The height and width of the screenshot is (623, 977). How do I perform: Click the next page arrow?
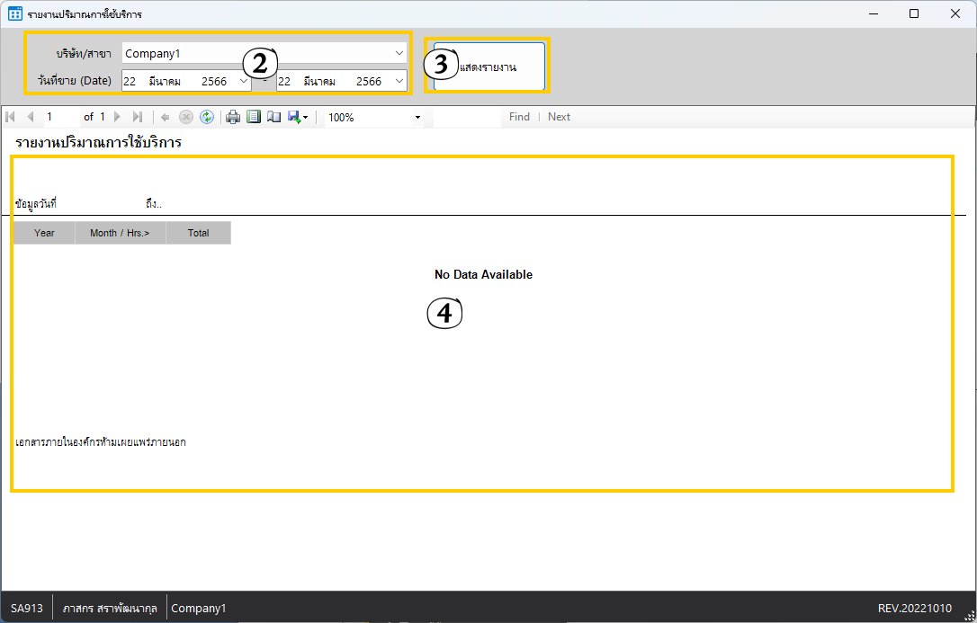tap(117, 117)
